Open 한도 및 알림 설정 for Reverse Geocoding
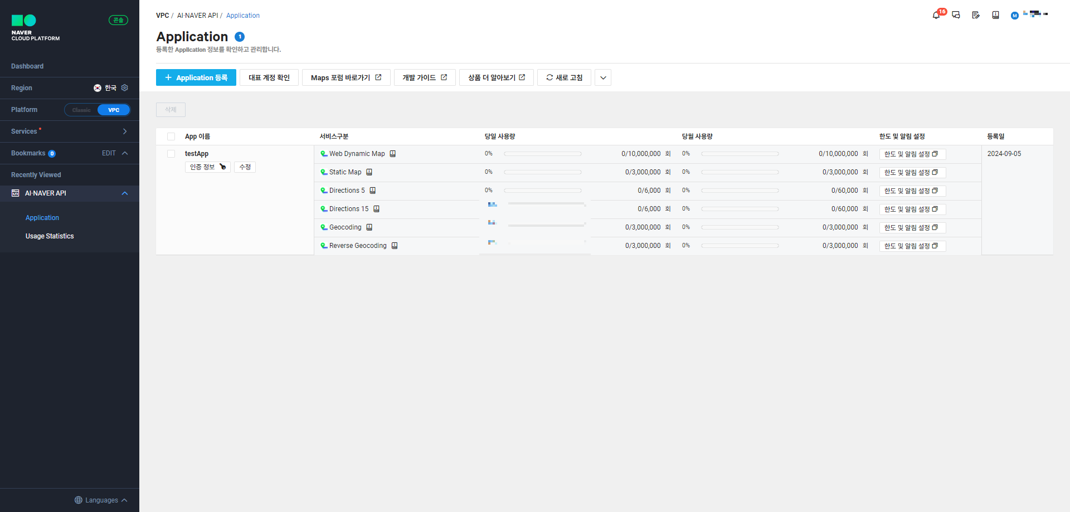This screenshot has width=1070, height=512. (x=912, y=246)
